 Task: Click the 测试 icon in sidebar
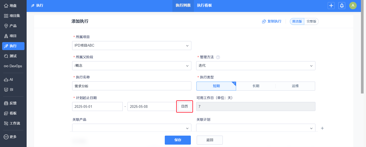coord(6,56)
